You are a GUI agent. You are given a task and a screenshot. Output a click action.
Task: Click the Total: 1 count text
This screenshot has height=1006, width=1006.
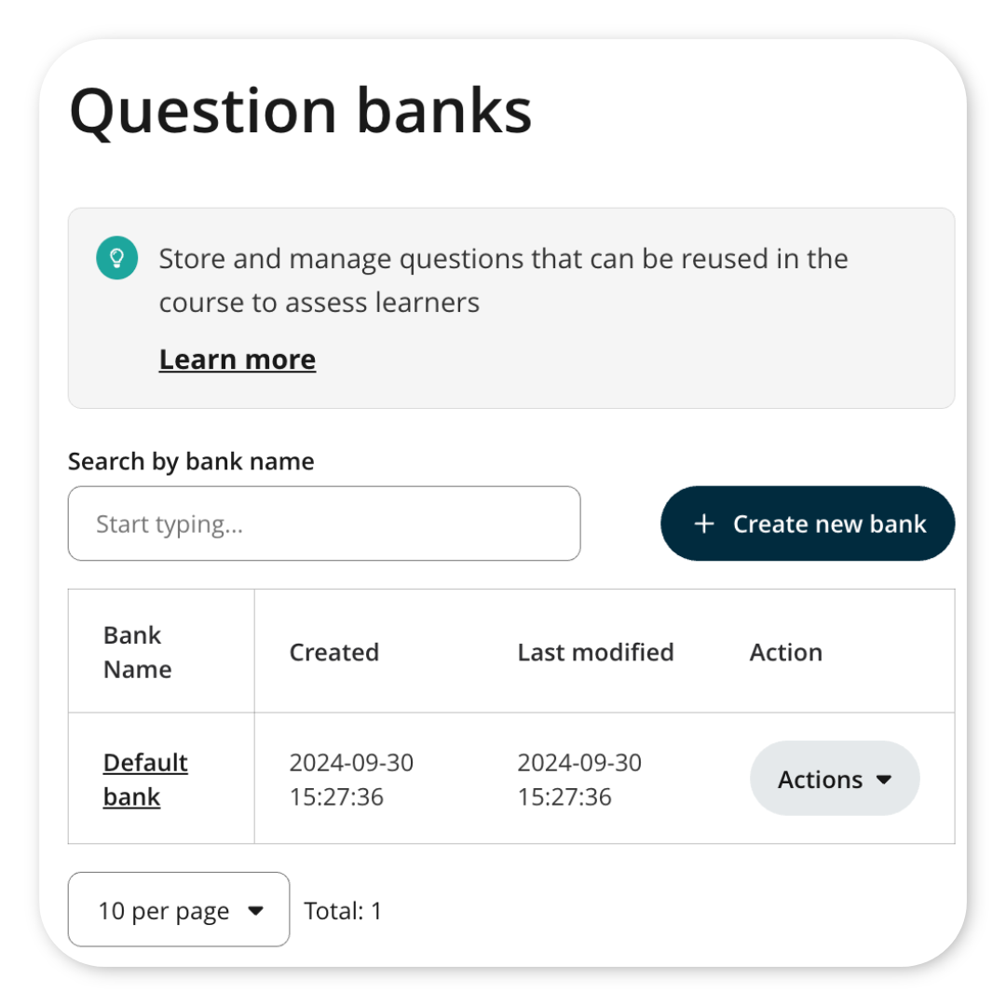pos(343,910)
